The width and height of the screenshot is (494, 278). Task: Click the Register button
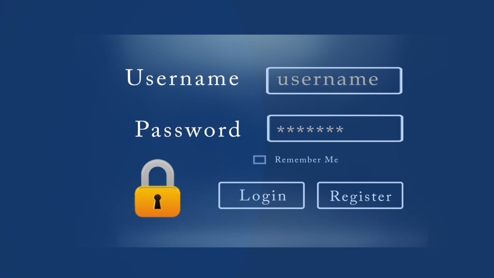[360, 195]
